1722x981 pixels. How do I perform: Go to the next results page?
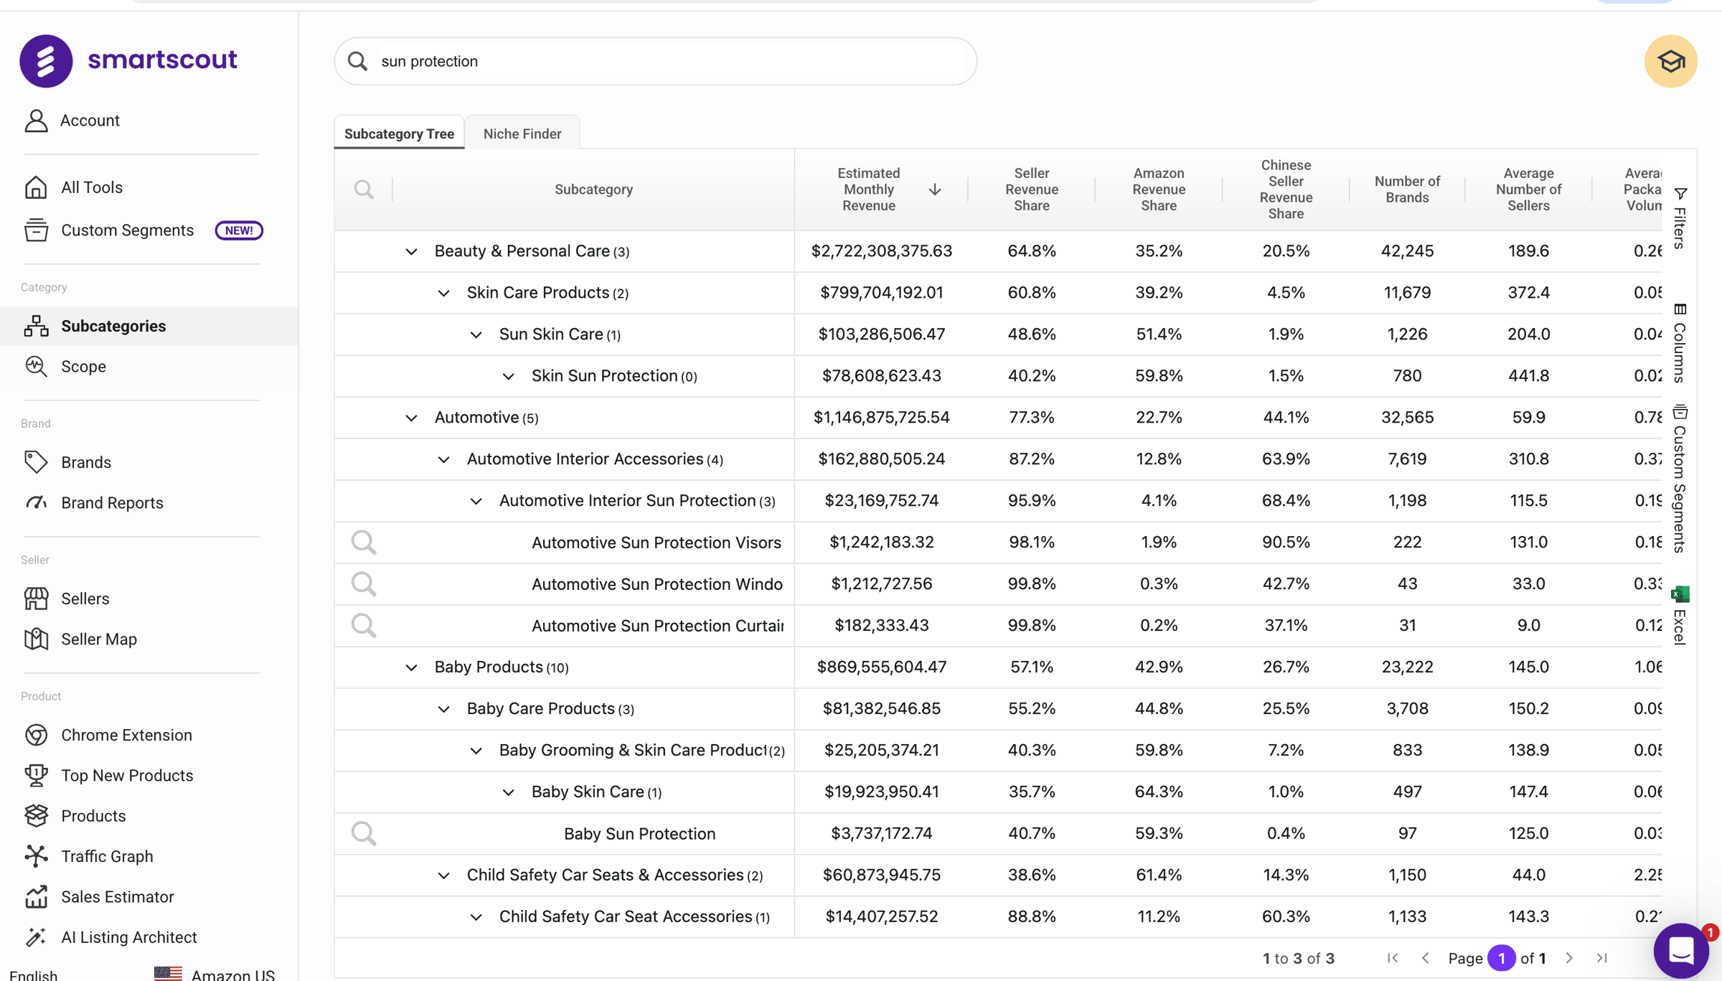pyautogui.click(x=1569, y=958)
